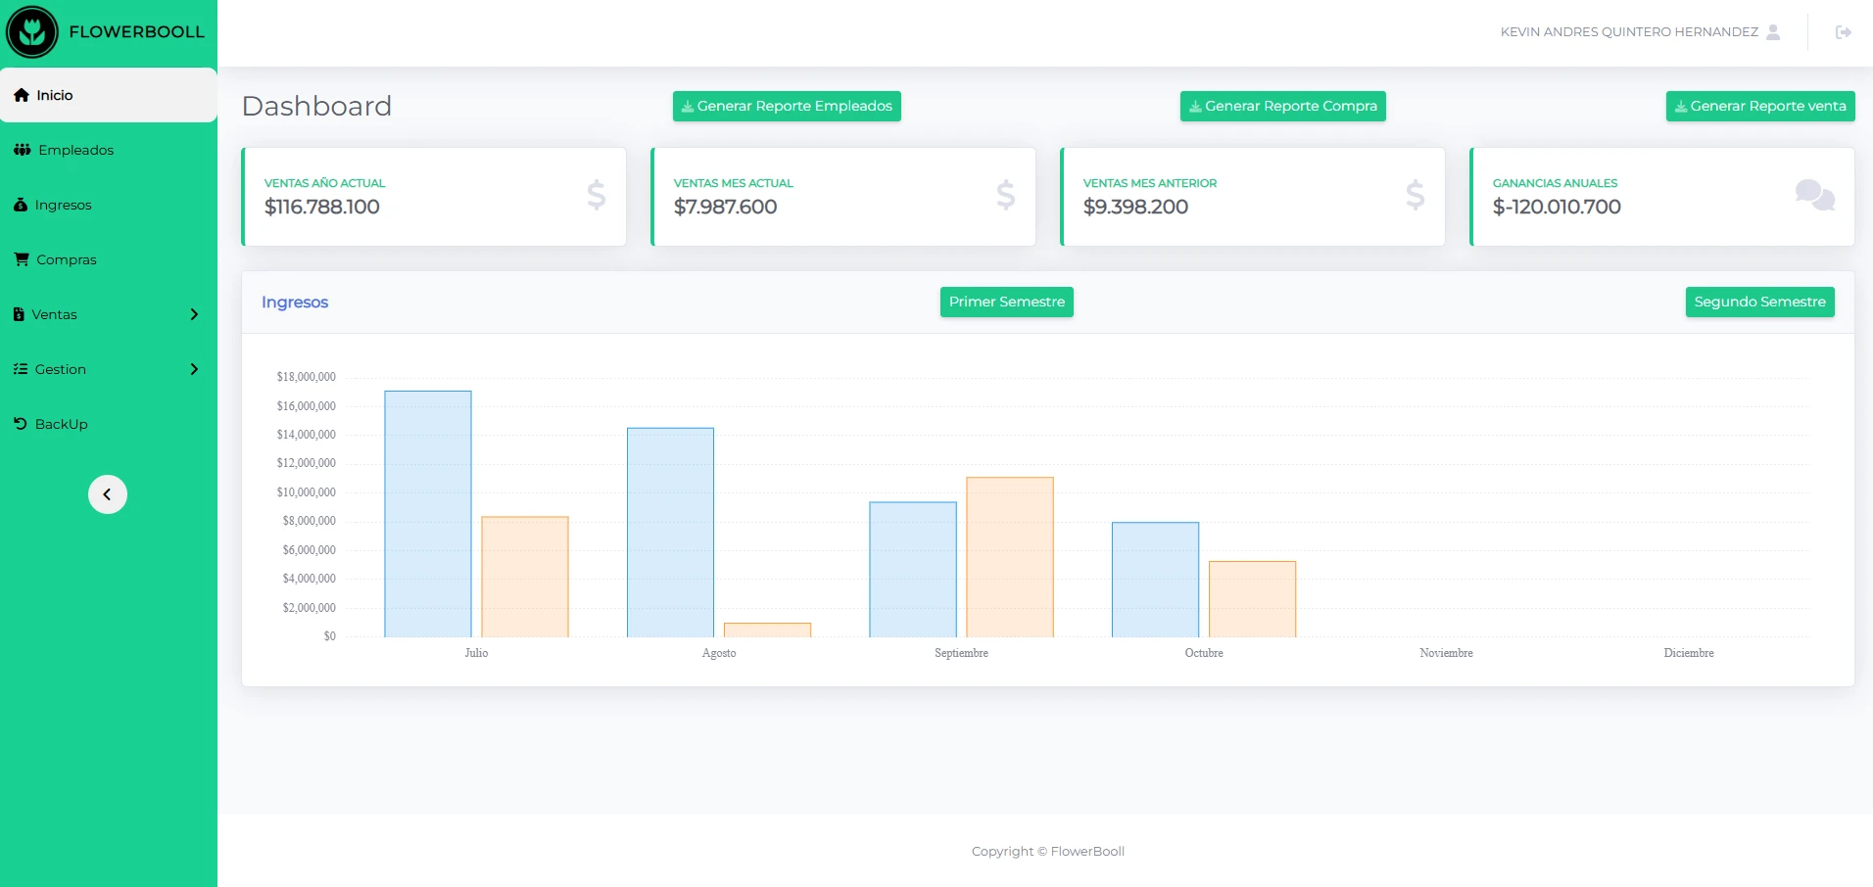Open the BackUp sidebar entry
Screen dimensions: 1873x887
pos(109,424)
